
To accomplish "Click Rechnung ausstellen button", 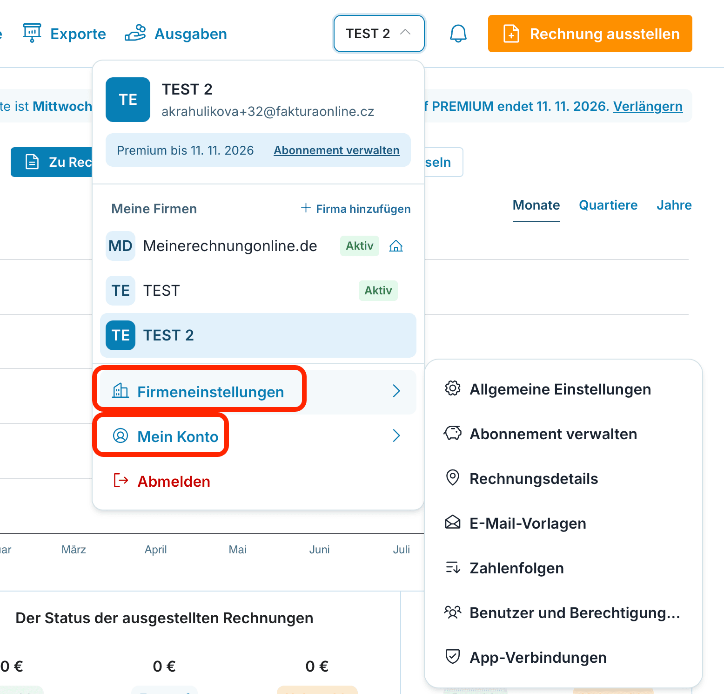I will pos(590,34).
